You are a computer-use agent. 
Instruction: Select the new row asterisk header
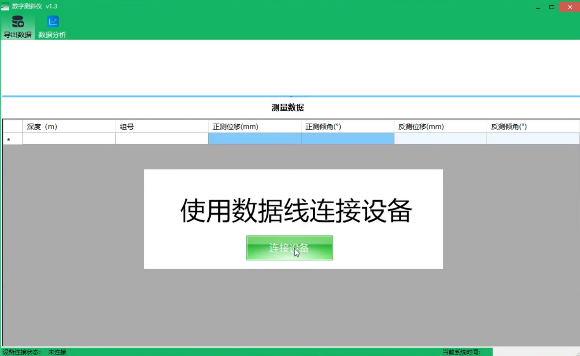(x=12, y=139)
